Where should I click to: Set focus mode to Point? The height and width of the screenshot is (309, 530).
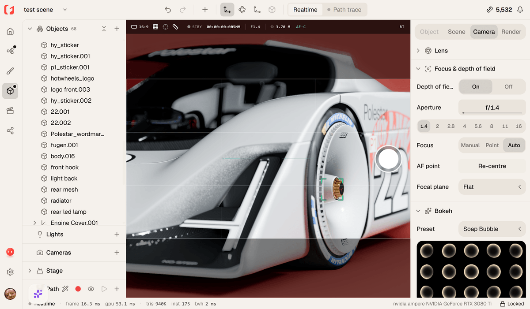click(492, 145)
